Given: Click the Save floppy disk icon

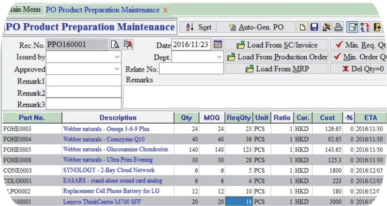Looking at the screenshot, I should [314, 27].
